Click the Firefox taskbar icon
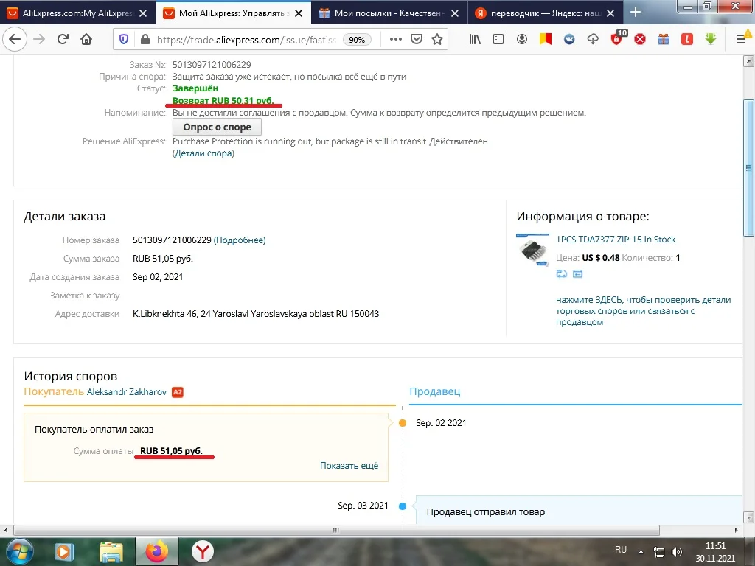This screenshot has width=755, height=566. (x=157, y=551)
